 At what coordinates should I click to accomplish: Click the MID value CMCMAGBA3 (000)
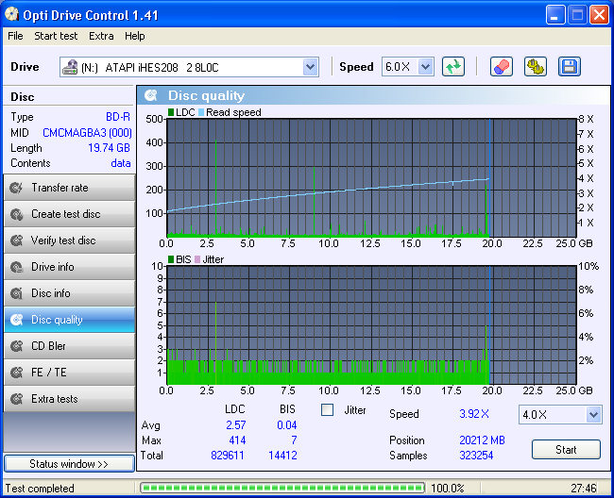pos(87,133)
